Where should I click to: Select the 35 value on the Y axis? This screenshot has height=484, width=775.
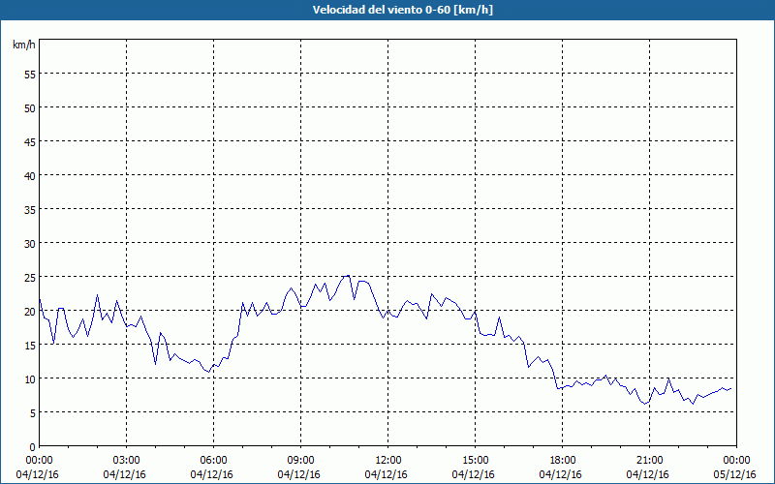coord(30,210)
